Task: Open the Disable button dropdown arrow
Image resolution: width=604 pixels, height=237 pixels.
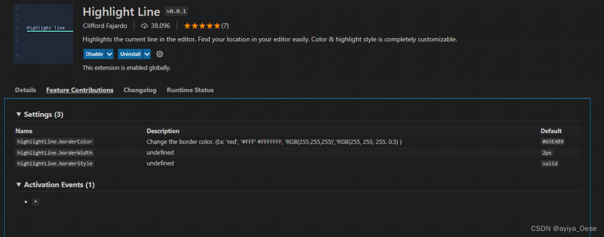Action: tap(109, 54)
